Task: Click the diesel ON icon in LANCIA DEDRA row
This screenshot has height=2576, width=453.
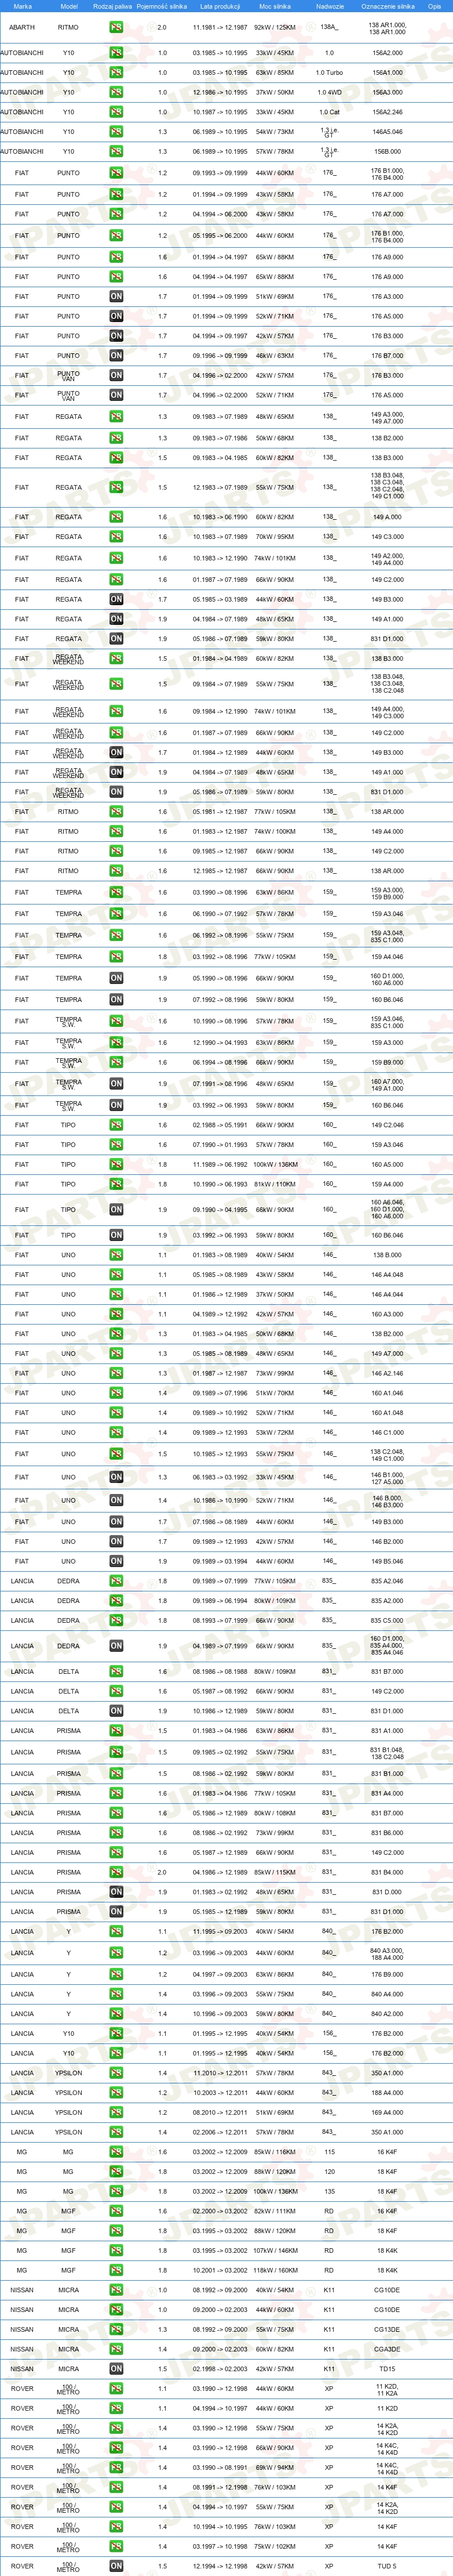Action: coord(117,1646)
